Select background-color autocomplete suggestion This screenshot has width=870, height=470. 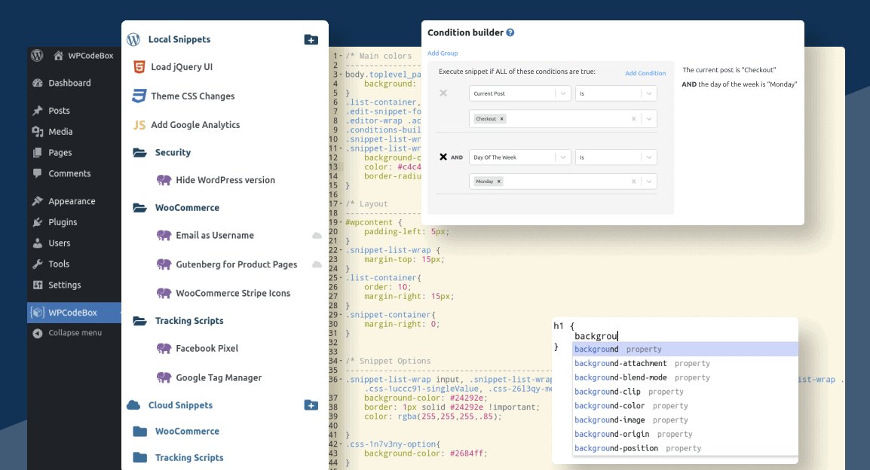tap(685, 406)
